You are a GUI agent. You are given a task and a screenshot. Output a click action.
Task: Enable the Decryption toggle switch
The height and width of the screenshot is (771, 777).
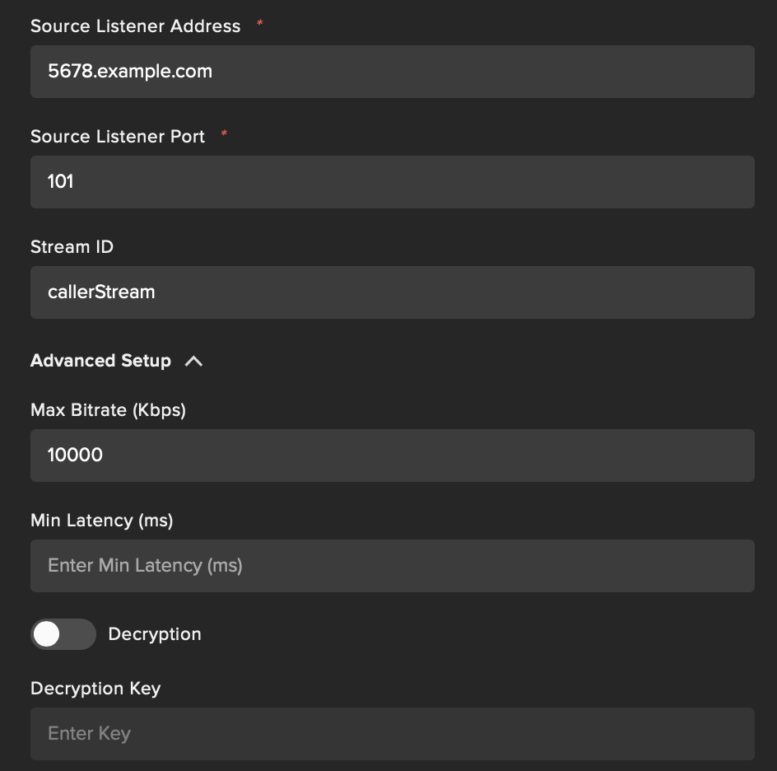[63, 634]
